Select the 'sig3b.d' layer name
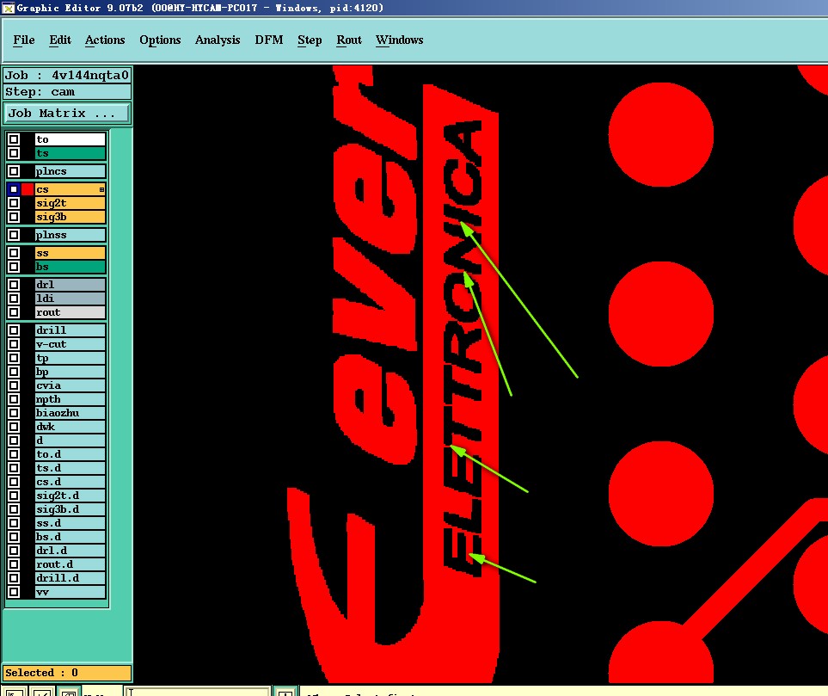The width and height of the screenshot is (828, 696). tap(71, 509)
